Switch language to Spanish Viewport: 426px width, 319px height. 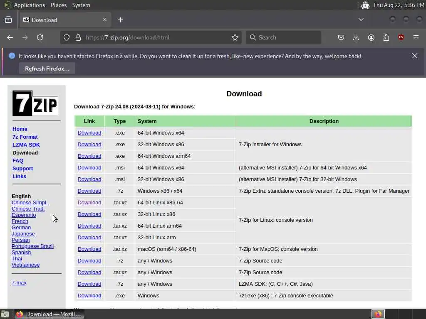21,253
